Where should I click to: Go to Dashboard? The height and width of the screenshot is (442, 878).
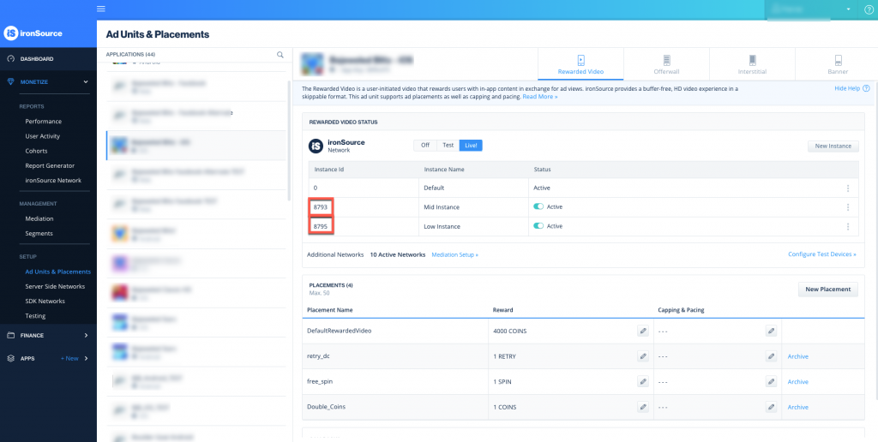[37, 59]
